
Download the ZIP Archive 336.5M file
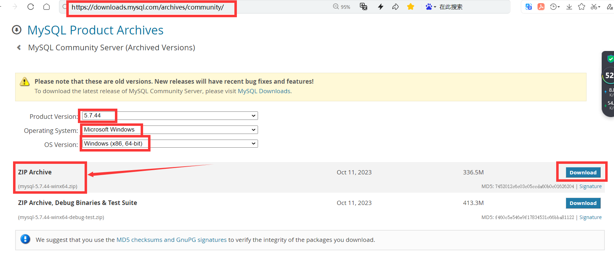point(583,172)
